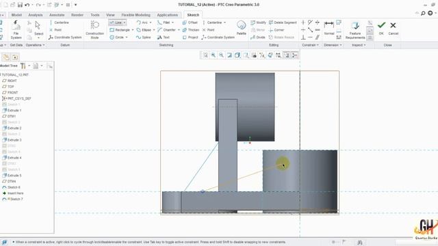This screenshot has width=438, height=246.
Task: Expand the Circle dropdown arrow
Action: [127, 37]
